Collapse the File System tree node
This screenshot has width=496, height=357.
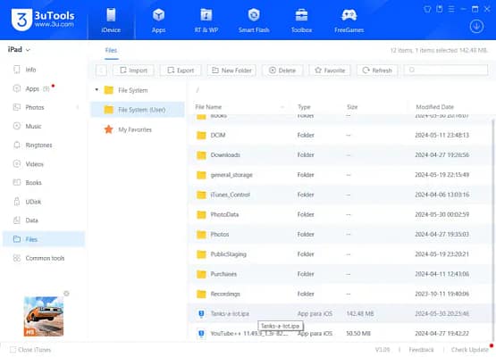point(97,90)
